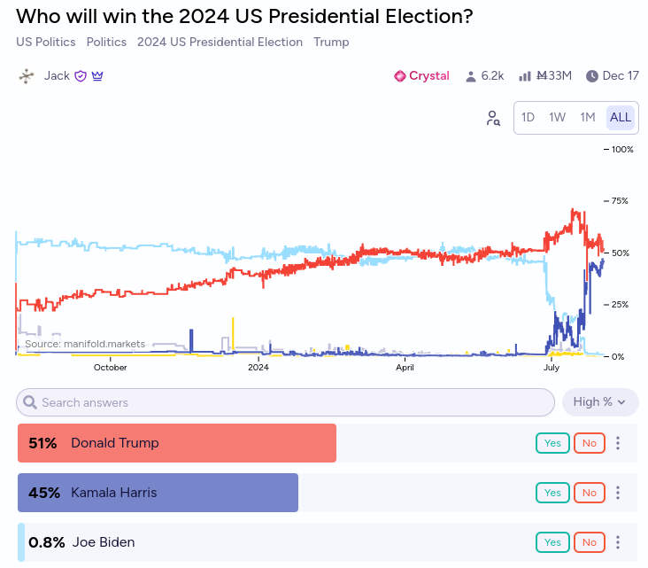Open the High % sort dropdown
Viewport: 648px width, 568px height.
click(x=599, y=402)
